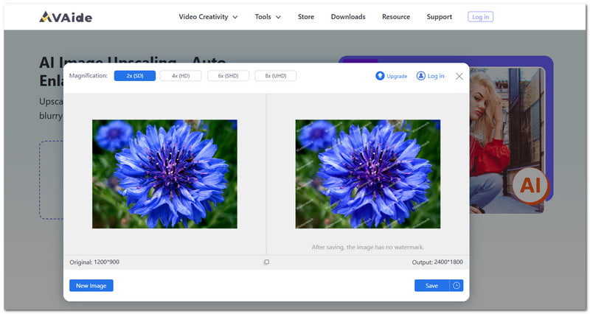Image resolution: width=590 pixels, height=314 pixels.
Task: Click the AVAide logo
Action: (66, 17)
